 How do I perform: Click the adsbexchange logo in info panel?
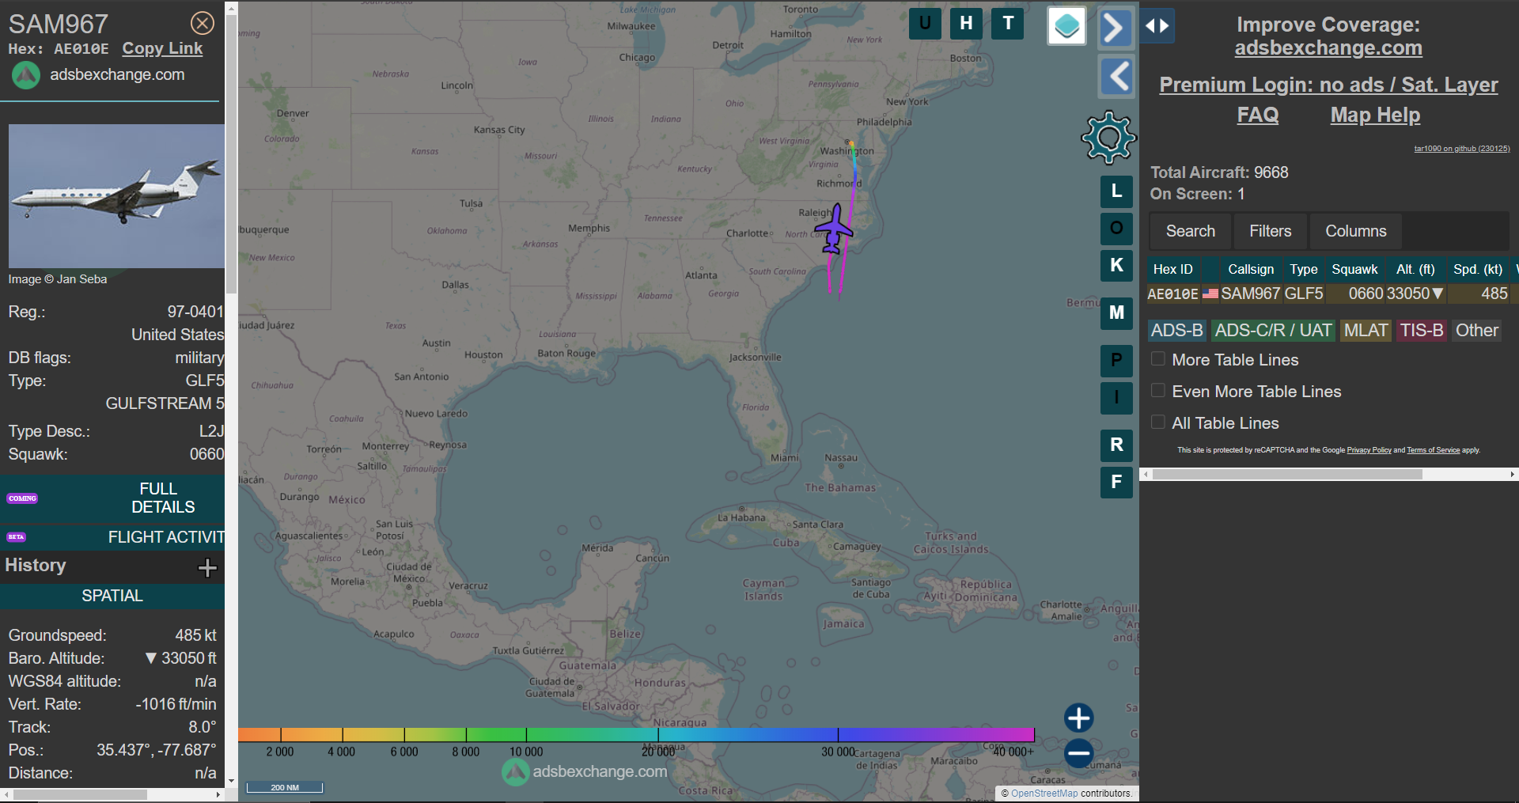(25, 76)
